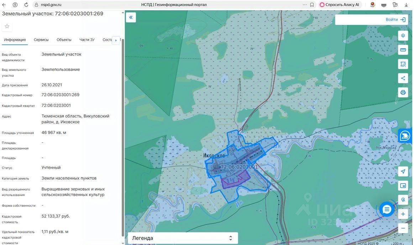
Task: Print the current map view
Action: coord(403,93)
